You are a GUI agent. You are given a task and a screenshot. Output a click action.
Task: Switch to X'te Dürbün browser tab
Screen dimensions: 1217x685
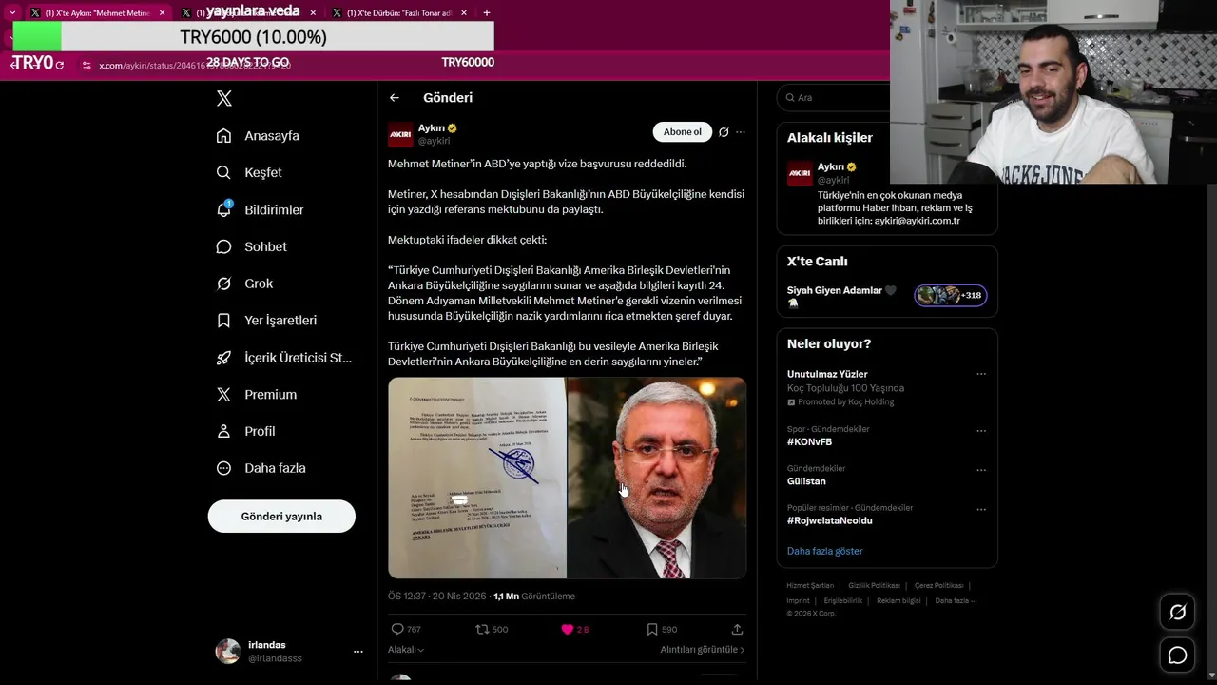397,13
